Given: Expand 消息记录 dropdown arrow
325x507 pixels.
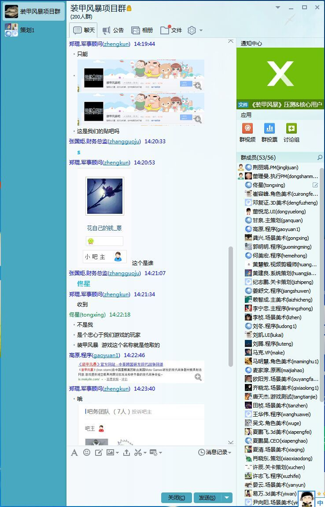Looking at the screenshot, I should (230, 453).
